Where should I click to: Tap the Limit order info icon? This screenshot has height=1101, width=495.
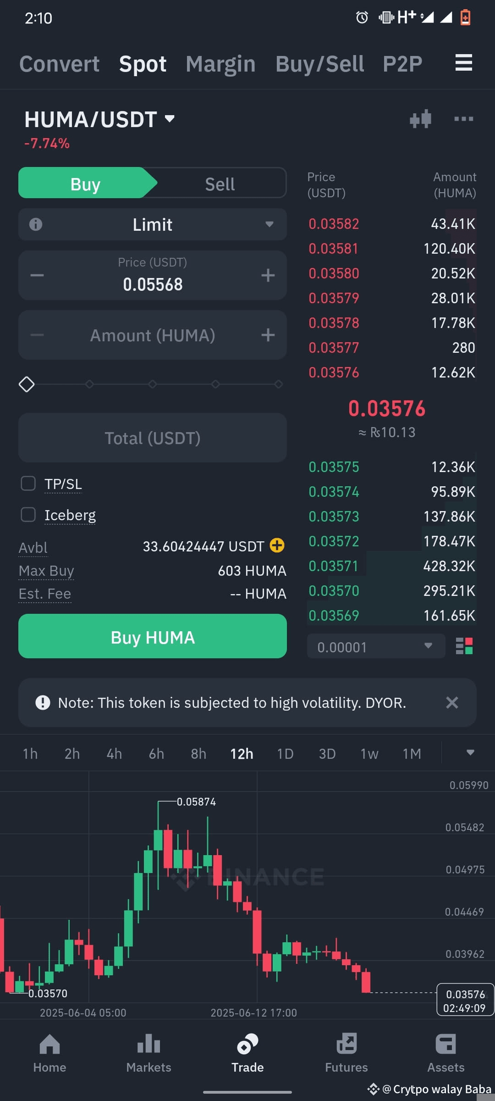click(36, 224)
